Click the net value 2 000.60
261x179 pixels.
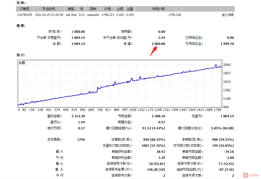point(158,44)
